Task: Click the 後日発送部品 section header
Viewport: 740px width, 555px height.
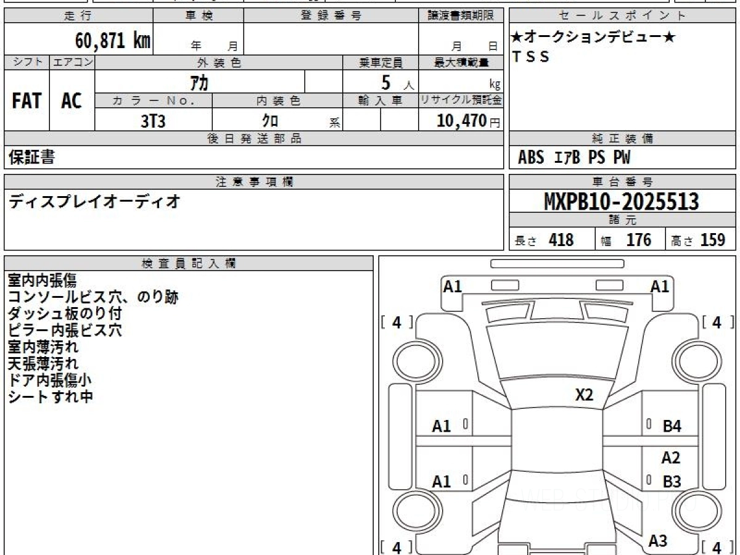Action: 253,139
